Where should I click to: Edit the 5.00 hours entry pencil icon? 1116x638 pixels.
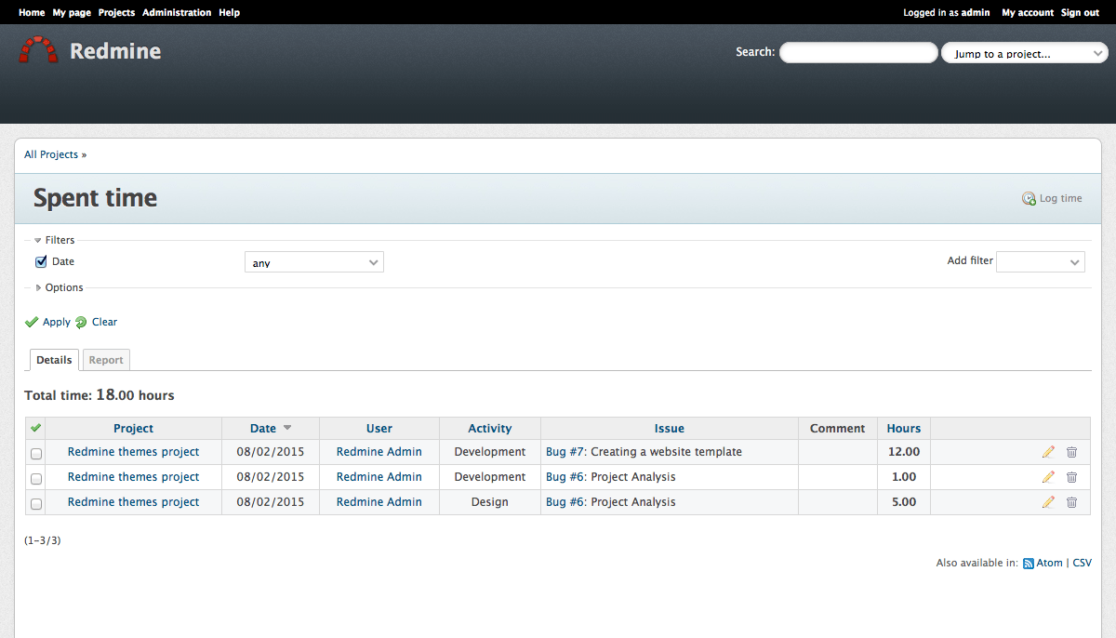[x=1048, y=502]
